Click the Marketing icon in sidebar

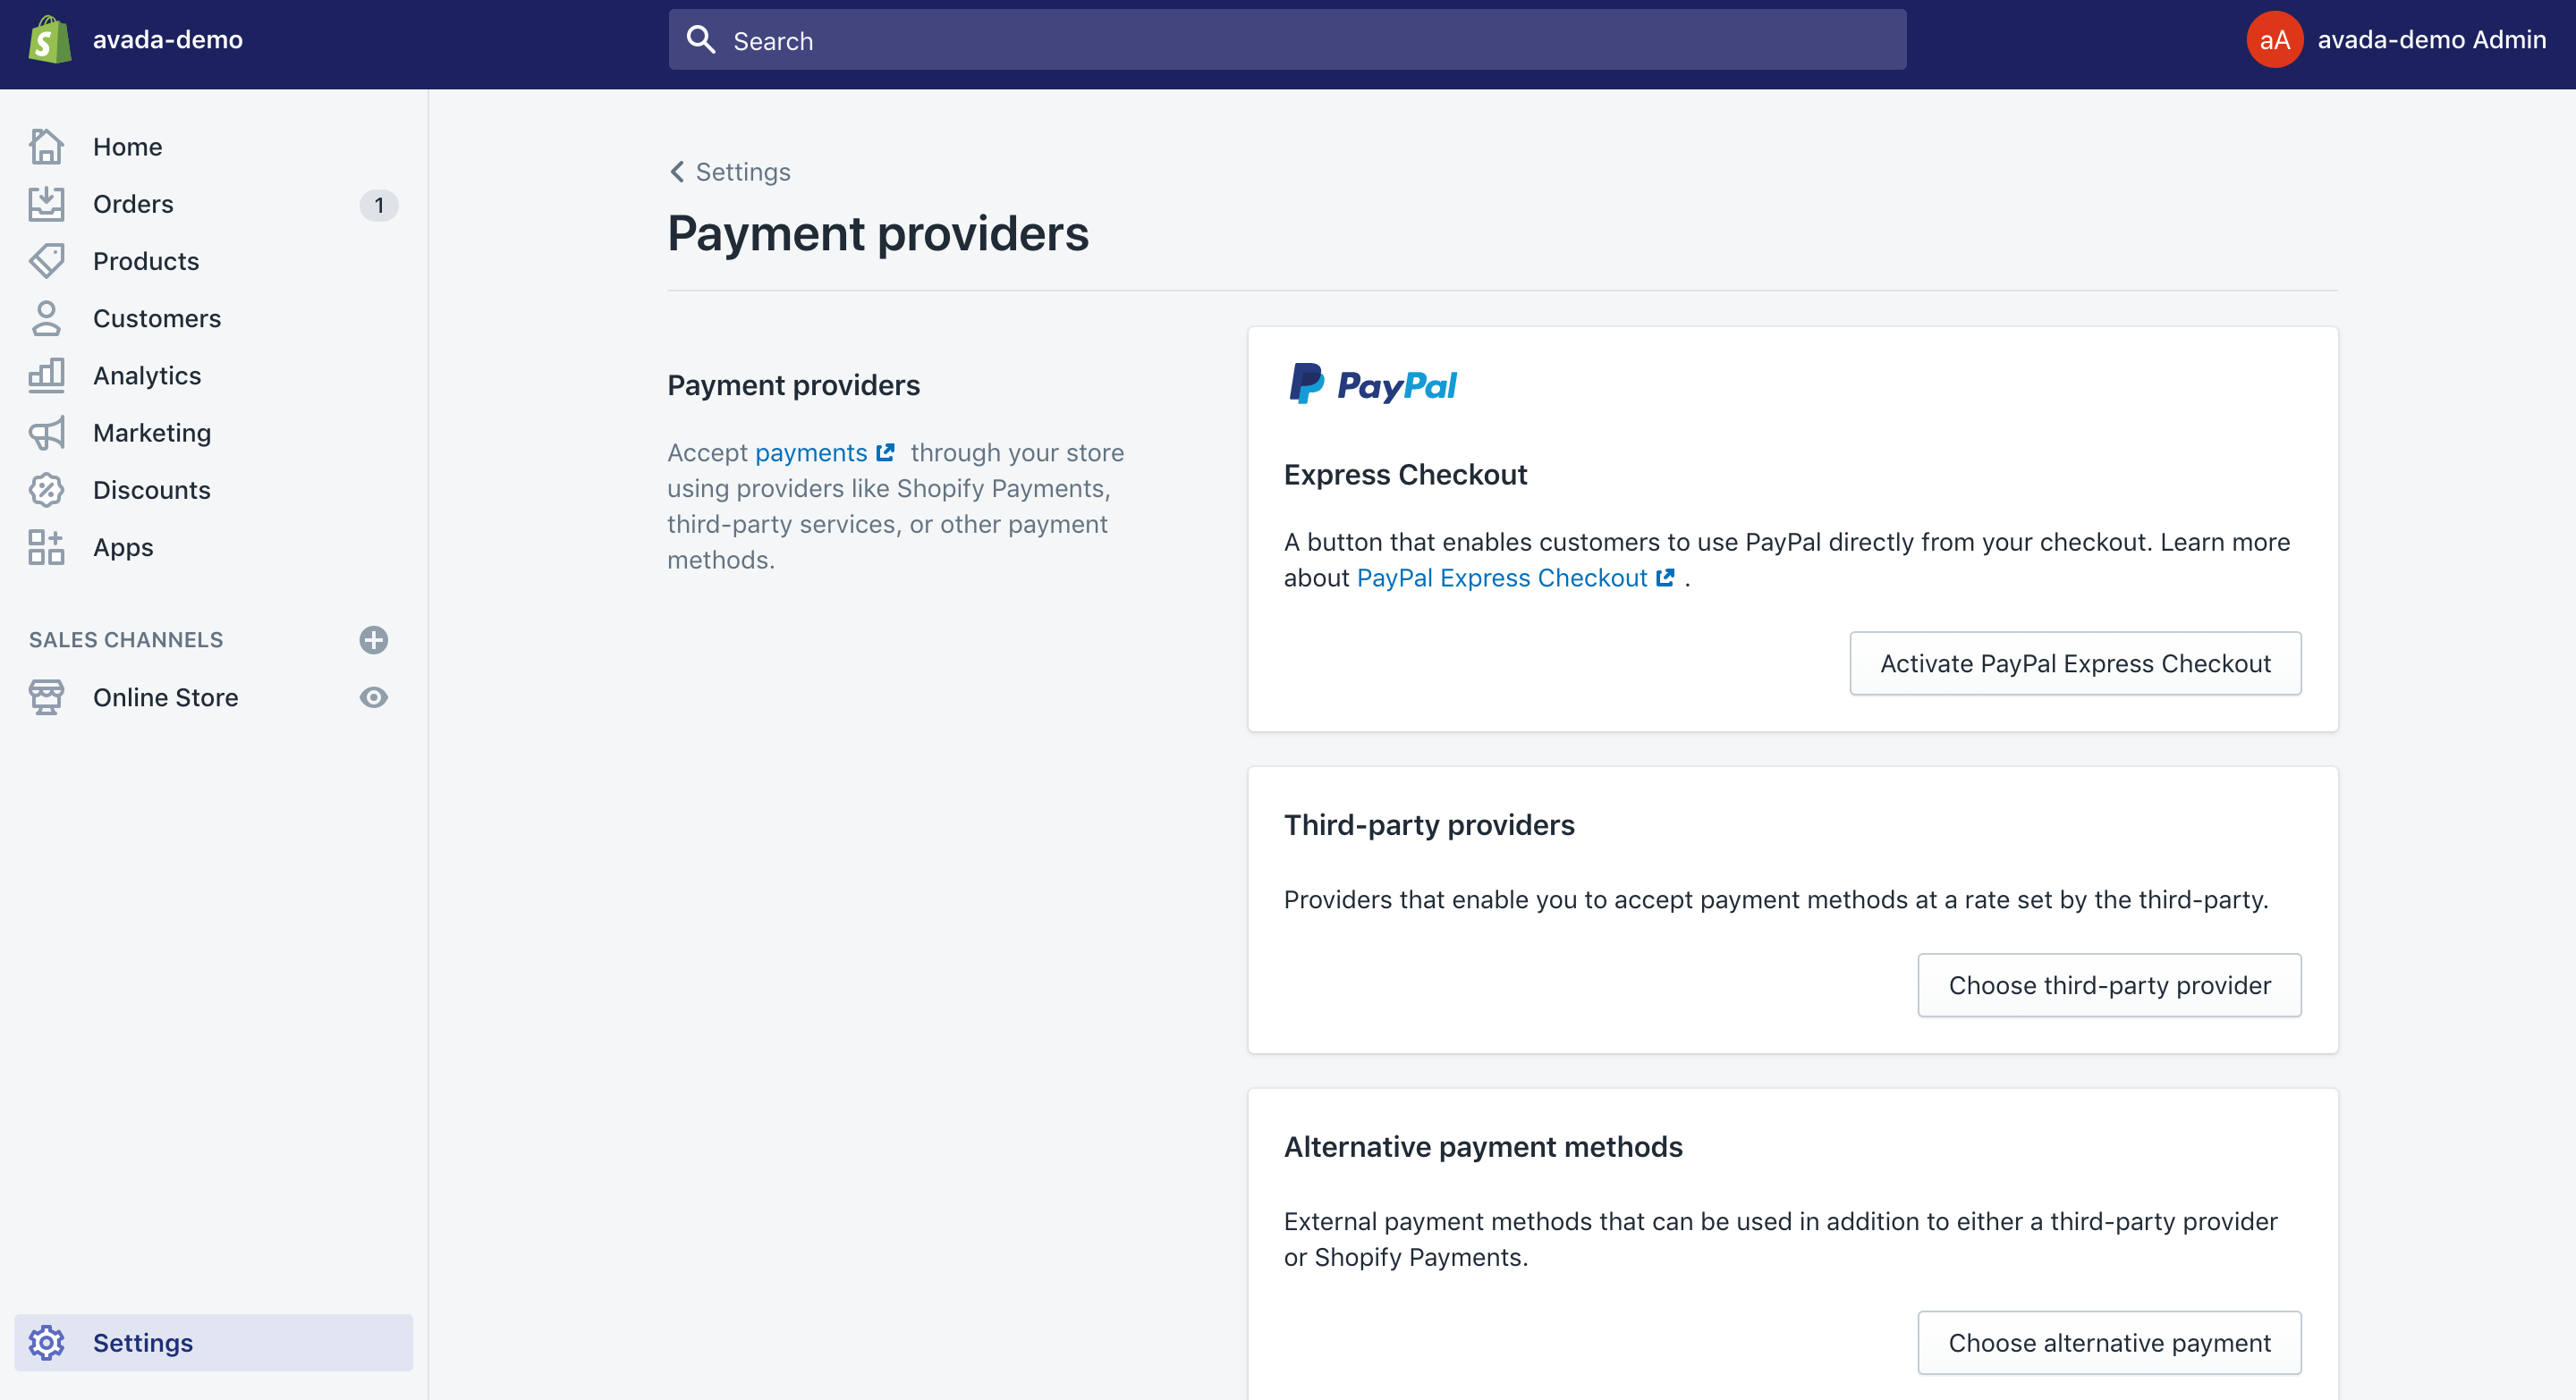pos(47,433)
